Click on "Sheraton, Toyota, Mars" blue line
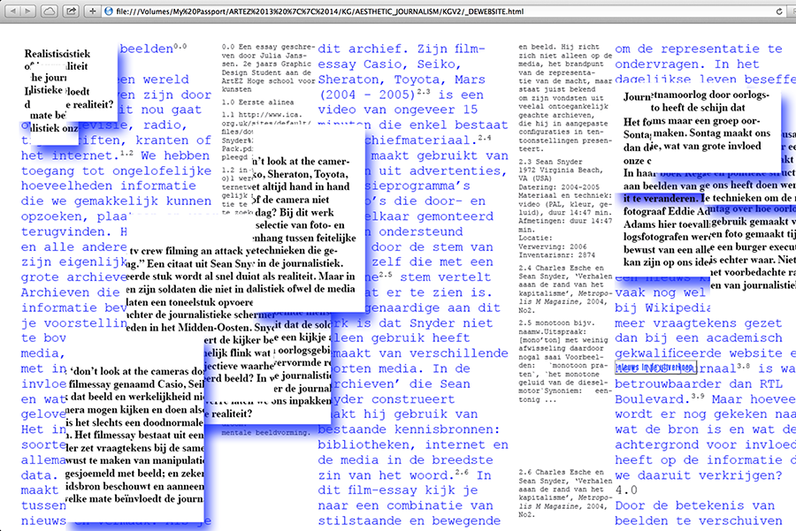The height and width of the screenshot is (531, 796). point(402,80)
